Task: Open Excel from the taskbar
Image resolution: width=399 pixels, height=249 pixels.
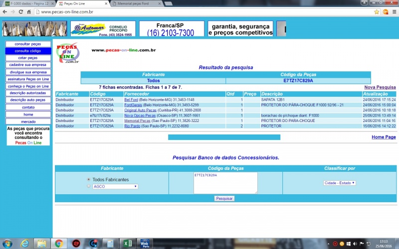Action: [x=128, y=244]
